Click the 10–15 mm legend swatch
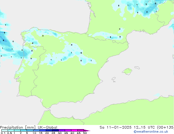This screenshot has height=134, width=174. click(36, 130)
